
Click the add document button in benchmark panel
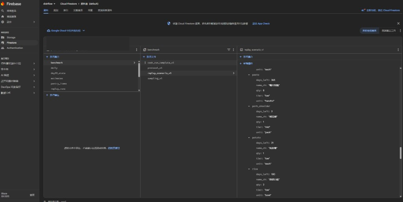click(149, 57)
